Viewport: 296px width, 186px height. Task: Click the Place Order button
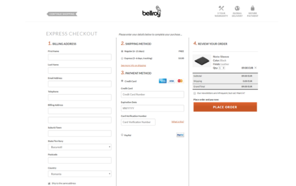coord(225,107)
